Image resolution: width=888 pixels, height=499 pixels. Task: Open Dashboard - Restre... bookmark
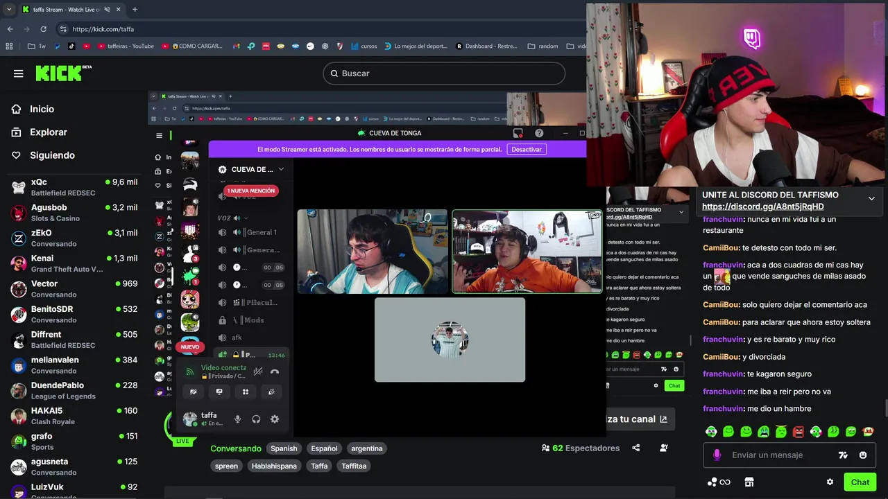point(486,46)
